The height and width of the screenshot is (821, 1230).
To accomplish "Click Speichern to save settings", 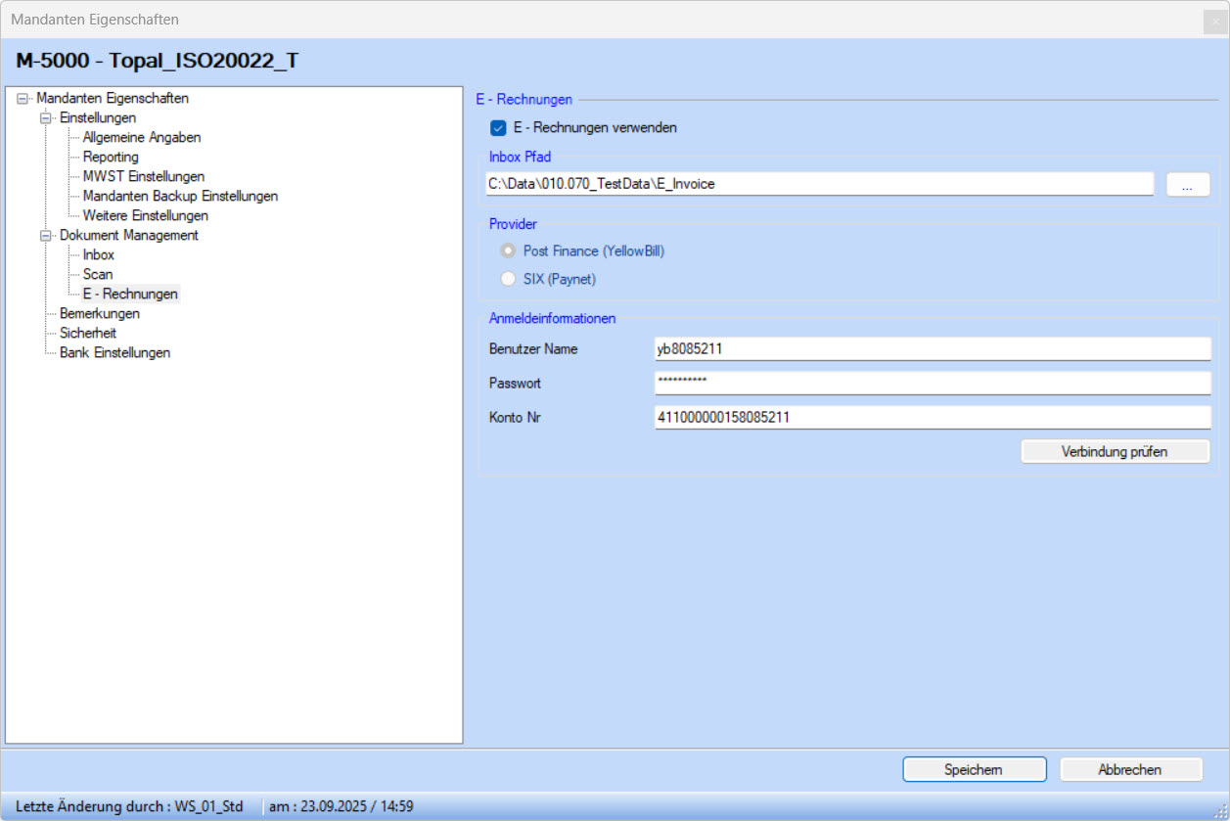I will point(974,770).
